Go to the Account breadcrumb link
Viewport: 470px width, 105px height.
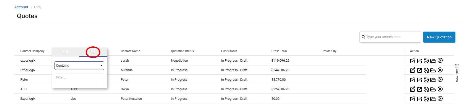tap(21, 7)
